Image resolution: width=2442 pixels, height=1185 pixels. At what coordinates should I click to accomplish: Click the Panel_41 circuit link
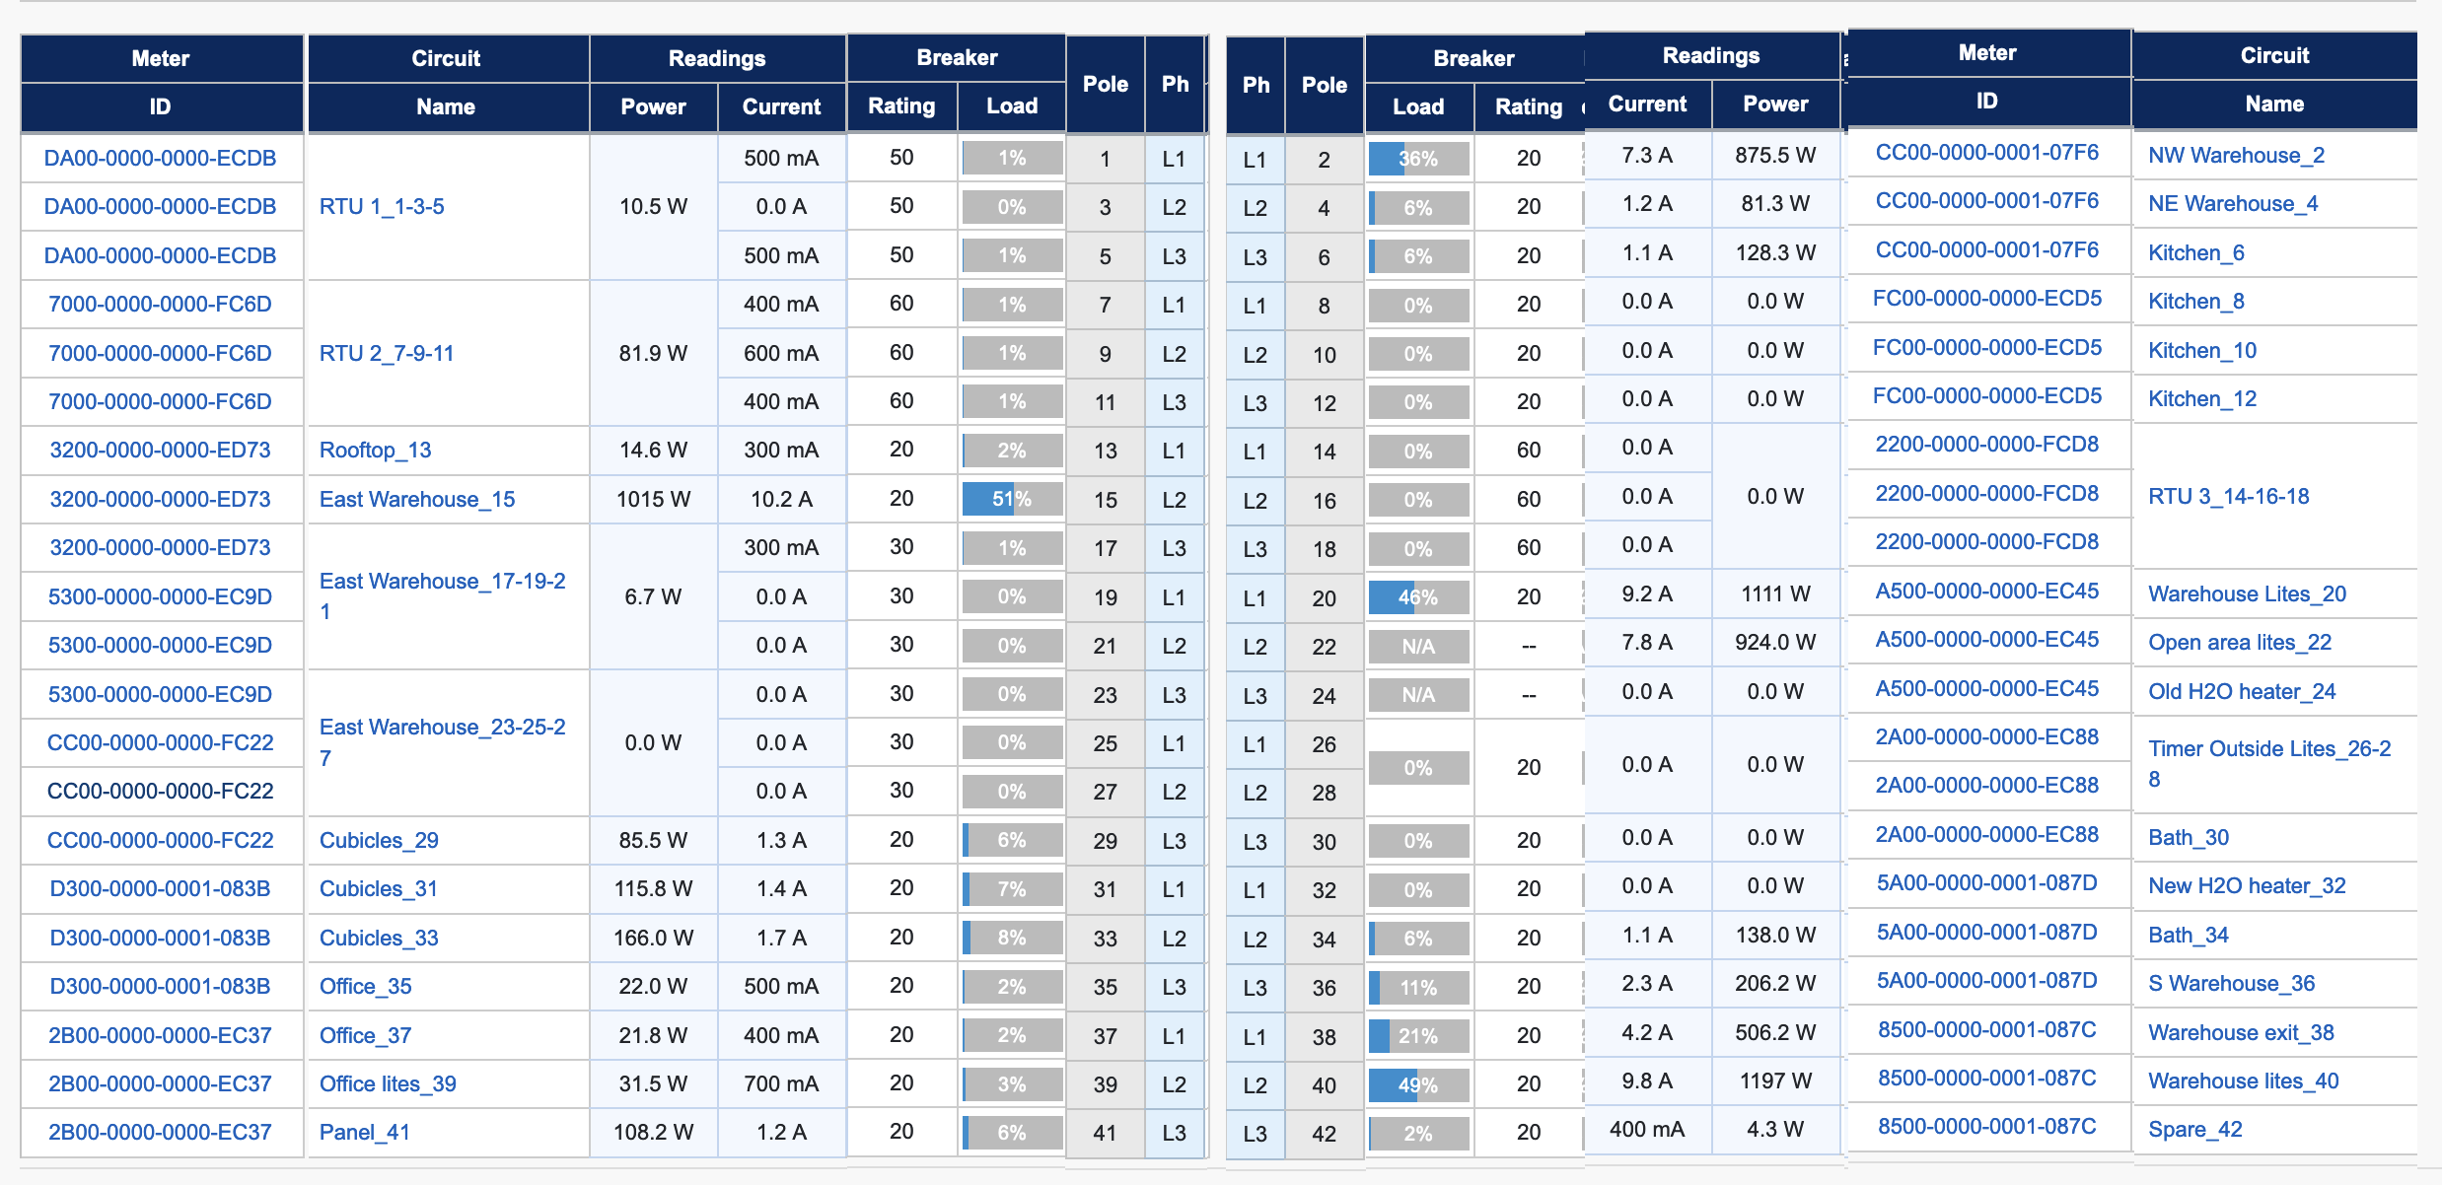pos(364,1132)
